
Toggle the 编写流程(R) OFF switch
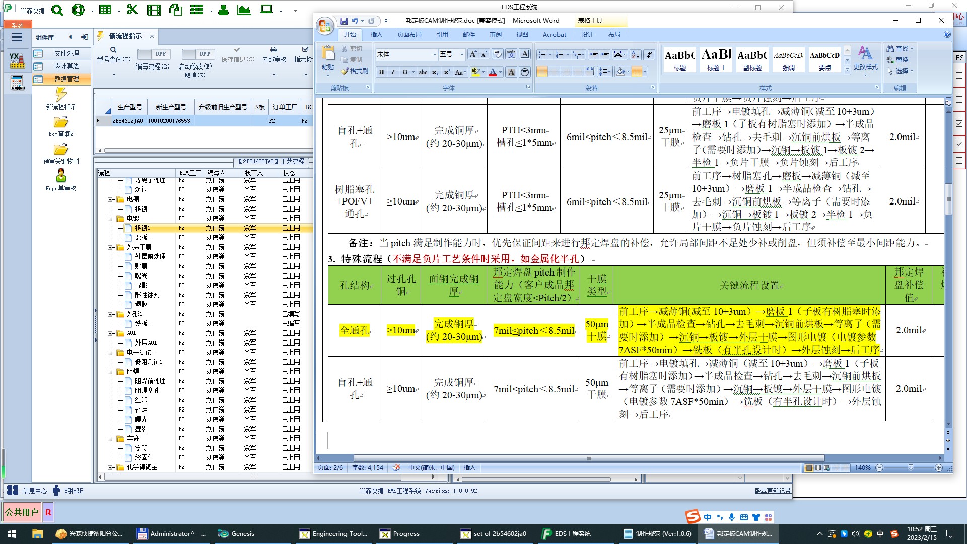click(154, 54)
